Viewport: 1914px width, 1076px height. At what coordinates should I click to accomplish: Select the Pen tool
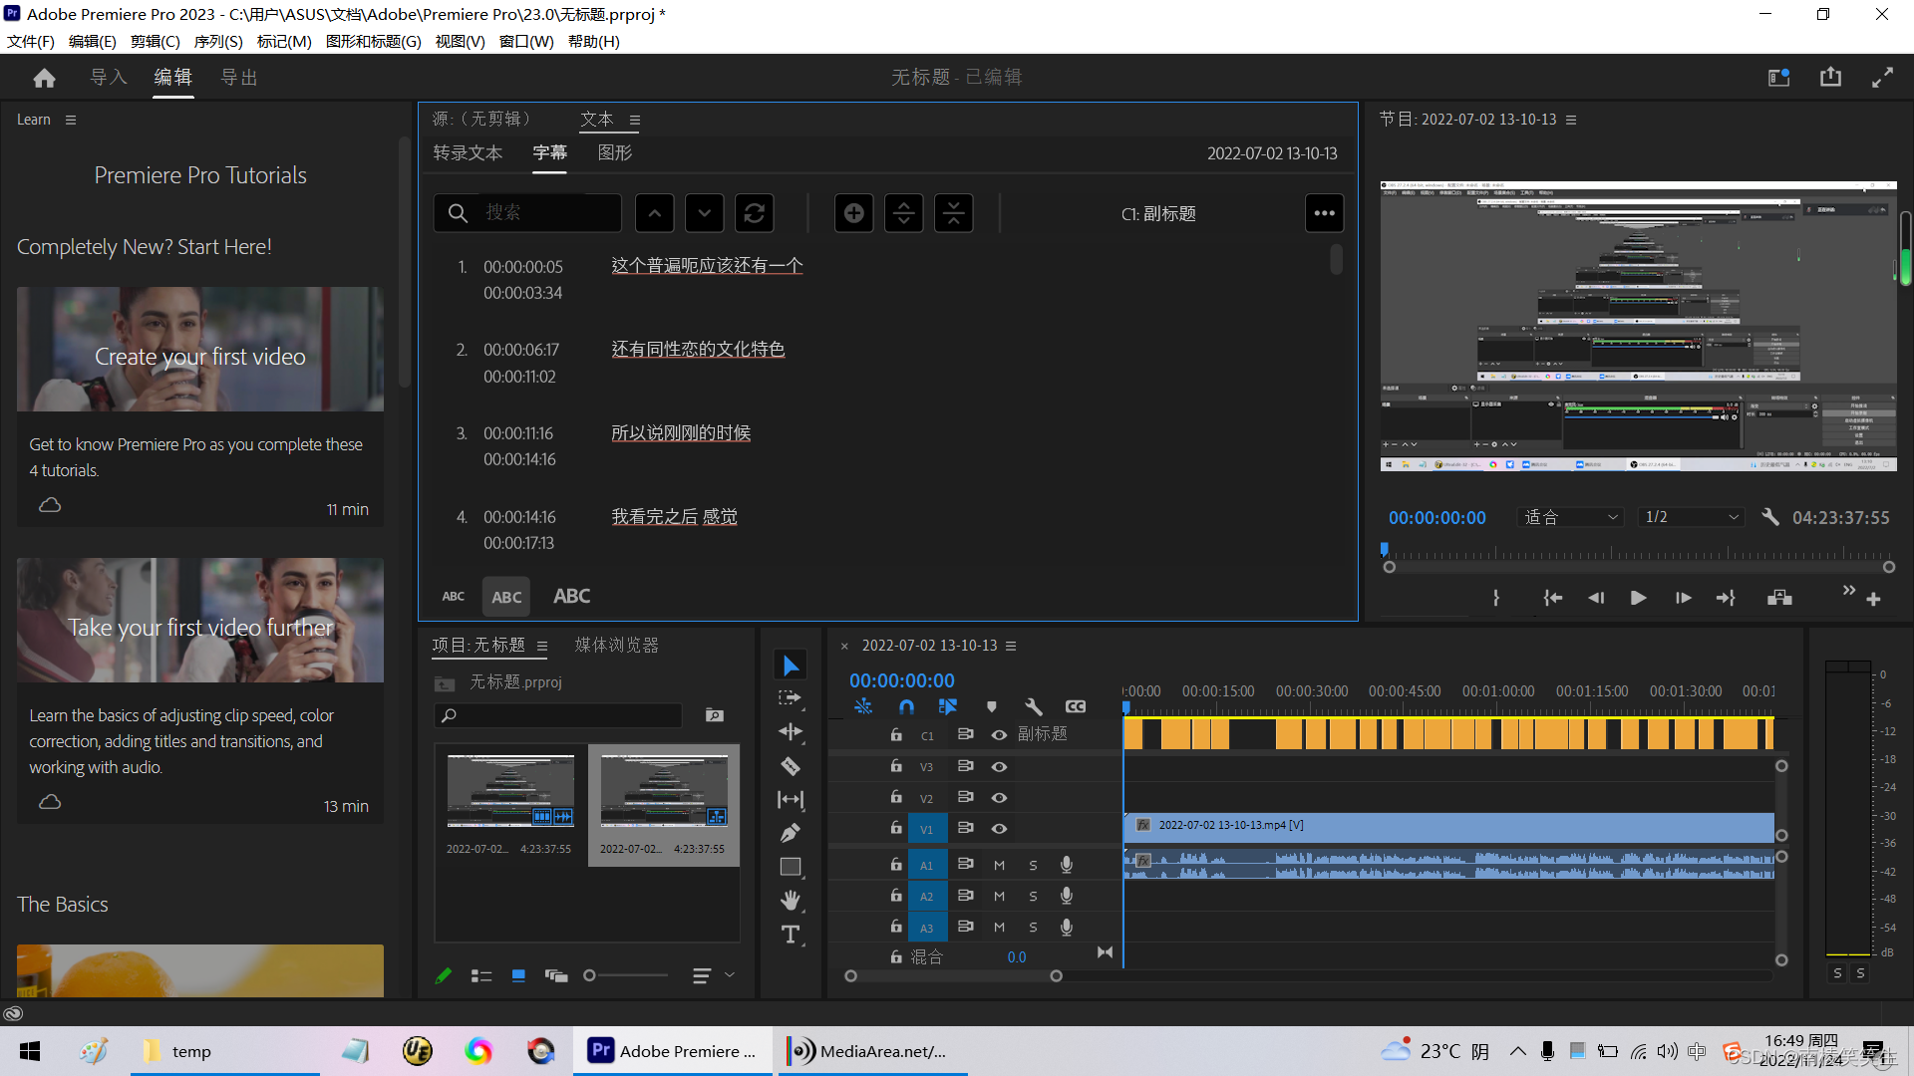(791, 833)
